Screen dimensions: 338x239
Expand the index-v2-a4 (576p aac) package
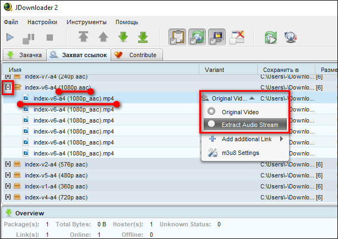coord(8,164)
